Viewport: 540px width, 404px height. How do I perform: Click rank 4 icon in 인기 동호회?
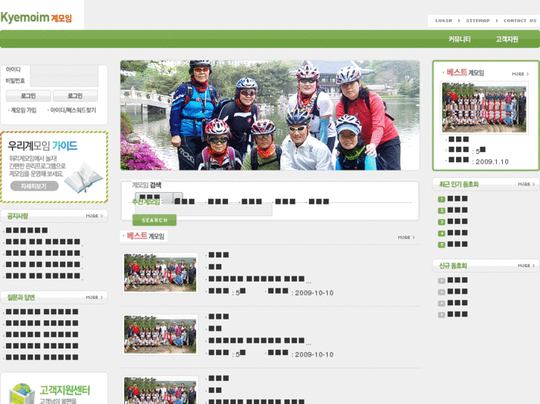(441, 234)
